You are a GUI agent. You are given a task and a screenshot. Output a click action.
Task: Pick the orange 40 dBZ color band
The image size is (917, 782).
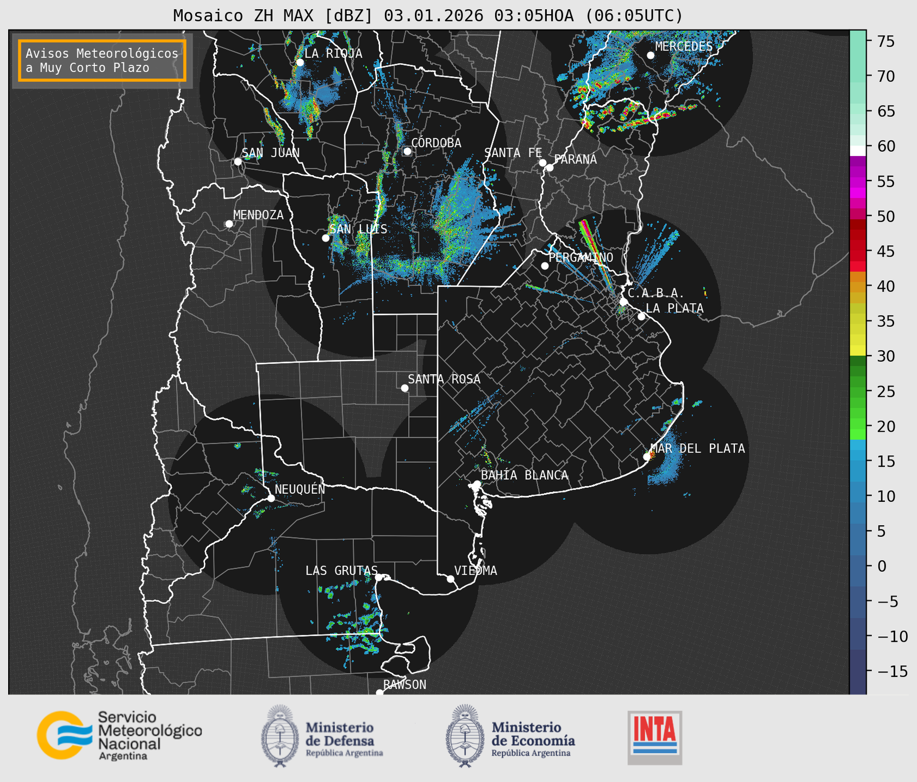pyautogui.click(x=858, y=286)
